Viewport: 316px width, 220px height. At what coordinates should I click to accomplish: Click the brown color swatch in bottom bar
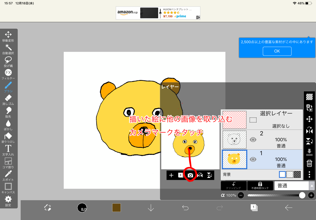point(116,207)
